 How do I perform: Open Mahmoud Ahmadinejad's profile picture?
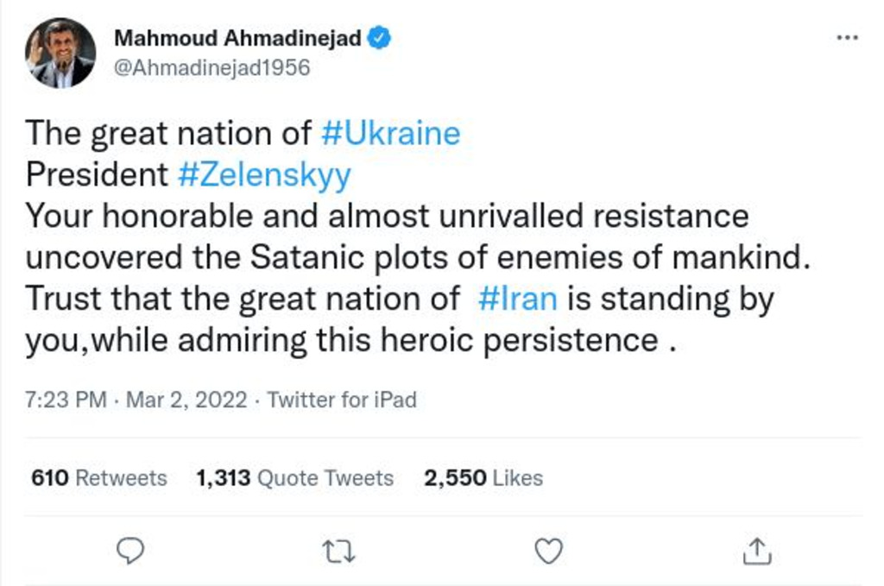pyautogui.click(x=60, y=53)
